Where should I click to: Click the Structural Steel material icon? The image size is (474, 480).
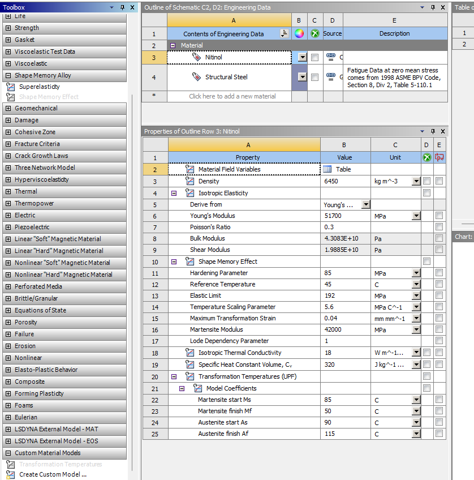pyautogui.click(x=196, y=77)
